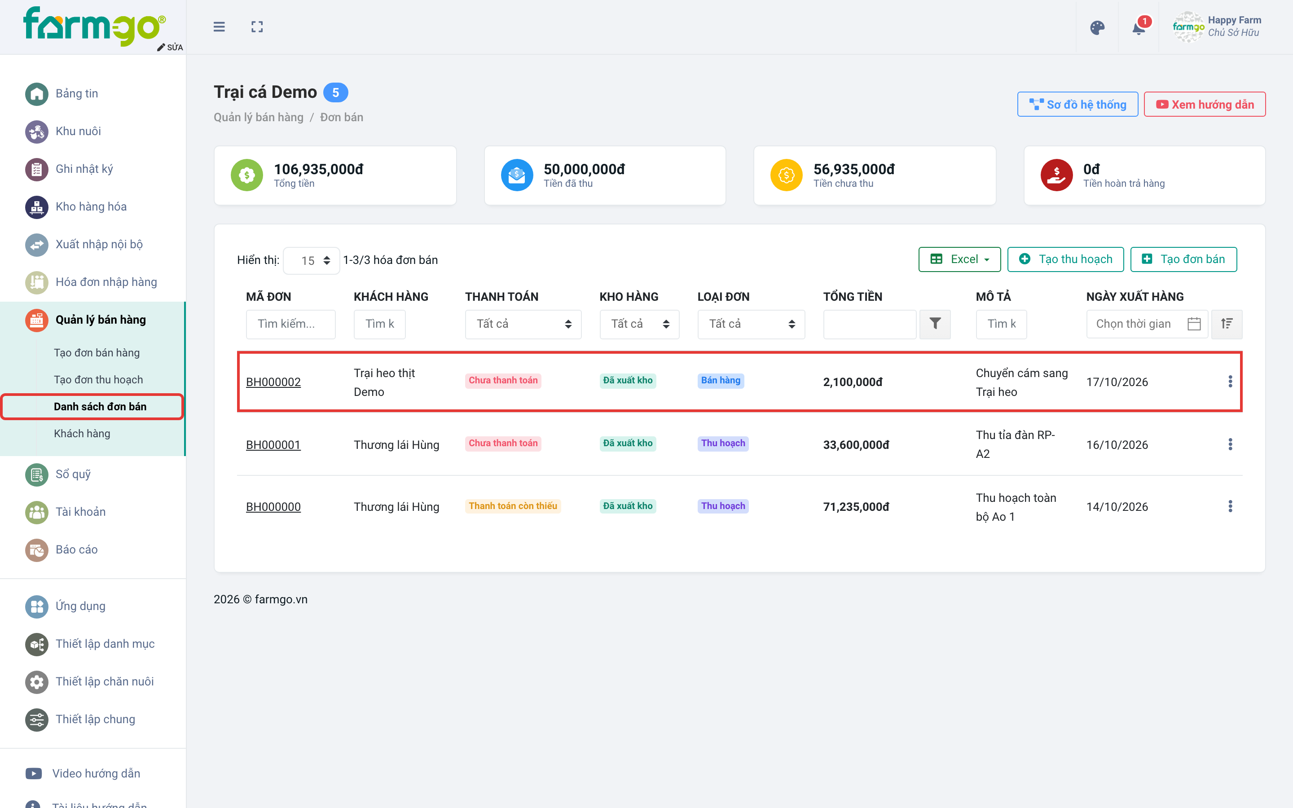Screen dimensions: 1293x808
Task: Open order link BH000000
Action: 273,507
